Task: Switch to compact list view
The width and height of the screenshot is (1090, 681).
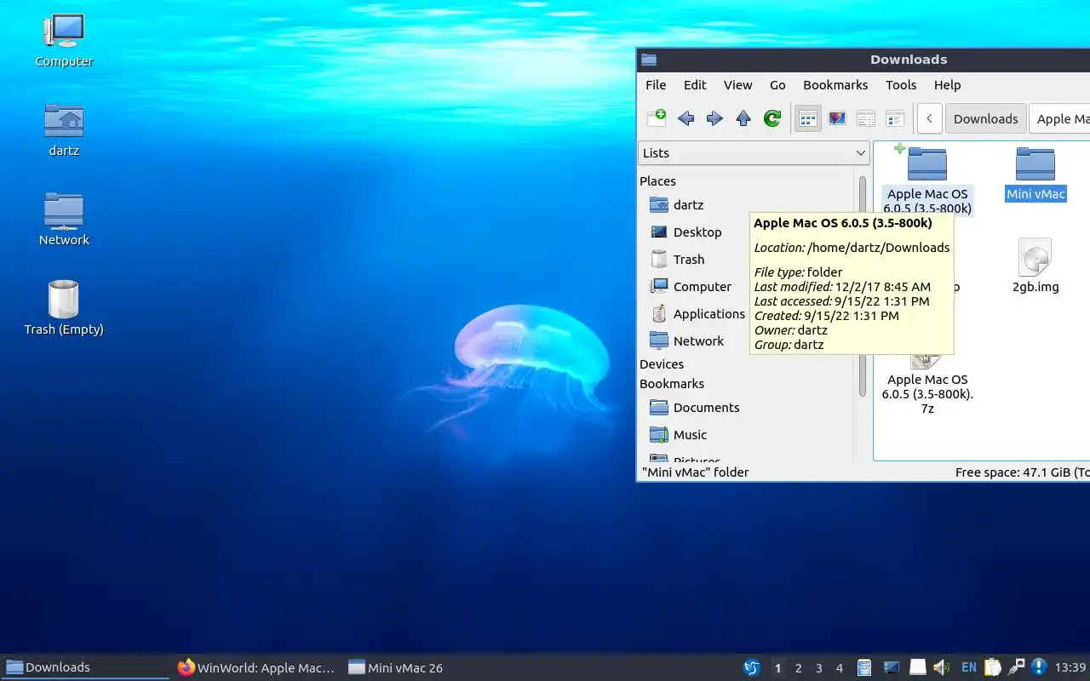Action: pyautogui.click(x=866, y=118)
